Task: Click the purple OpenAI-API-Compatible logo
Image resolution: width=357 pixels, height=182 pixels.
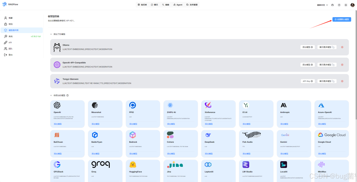Action: (57, 65)
